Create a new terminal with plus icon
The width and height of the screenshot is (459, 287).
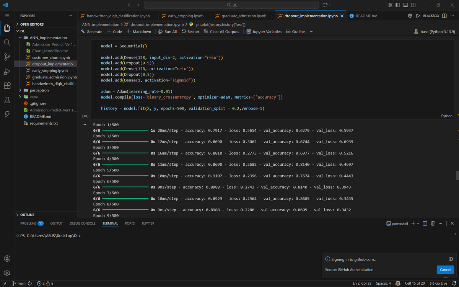[x=413, y=223]
